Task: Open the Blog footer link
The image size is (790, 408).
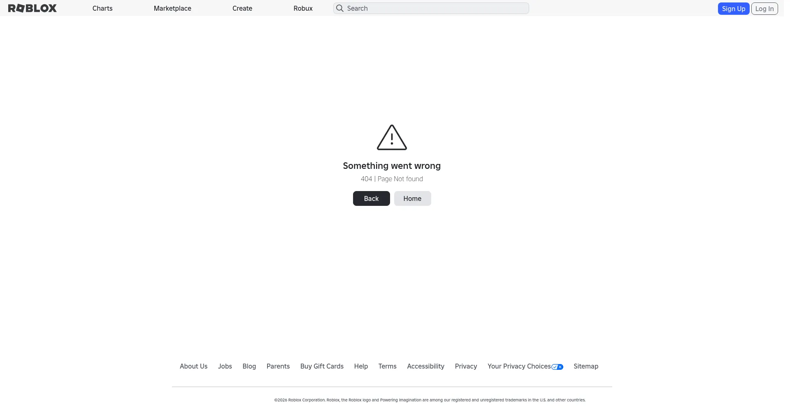Action: tap(249, 366)
